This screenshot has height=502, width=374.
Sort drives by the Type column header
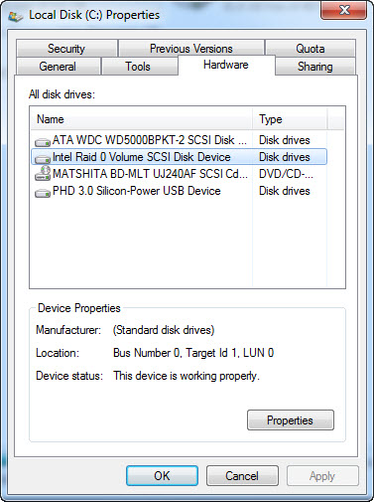click(x=290, y=119)
